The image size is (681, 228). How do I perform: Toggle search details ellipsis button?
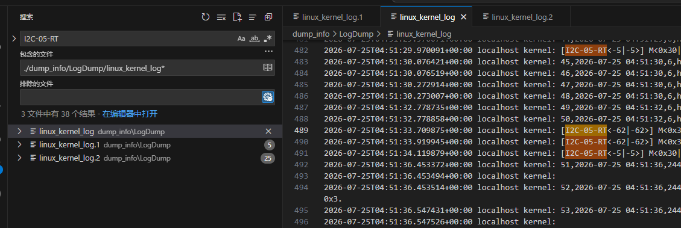pos(268,52)
